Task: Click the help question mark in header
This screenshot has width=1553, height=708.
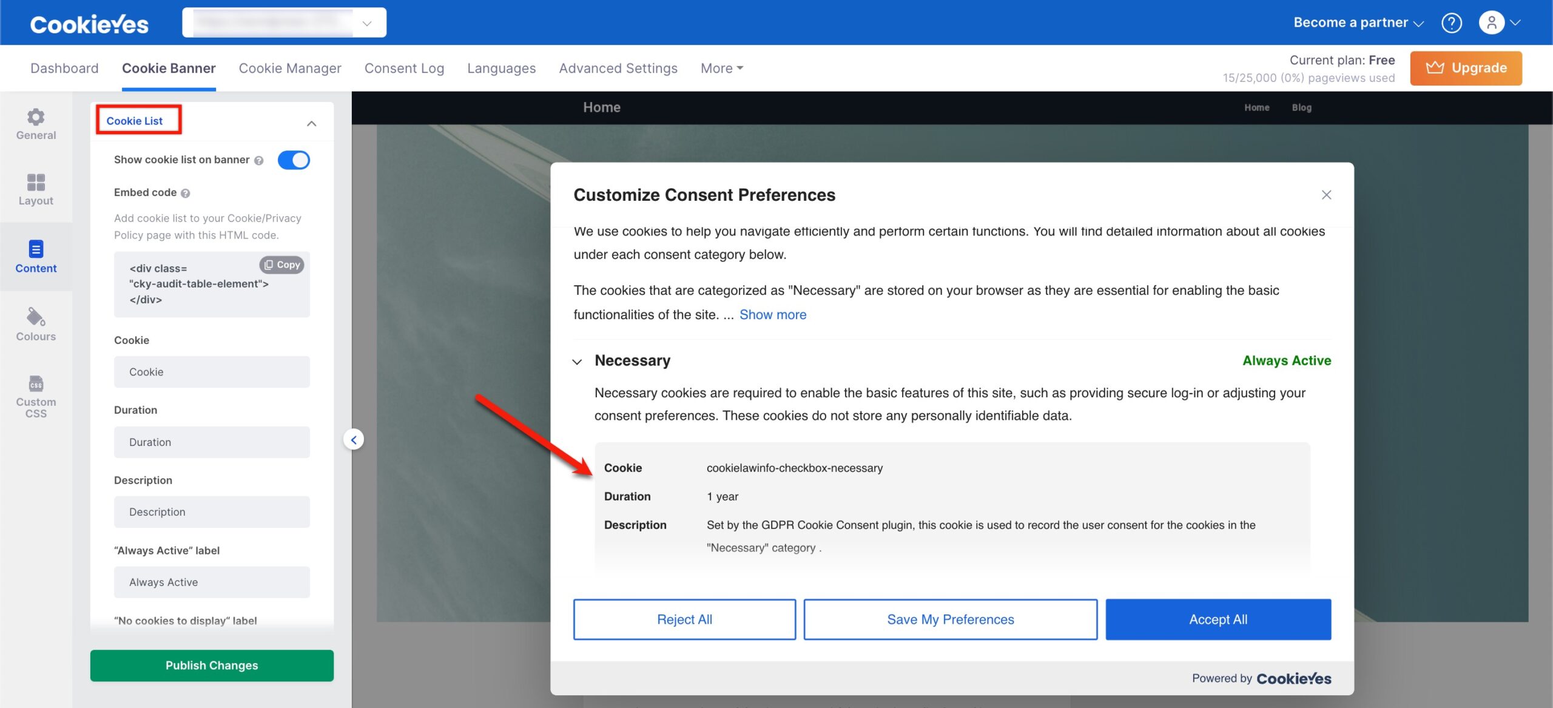Action: (1451, 23)
